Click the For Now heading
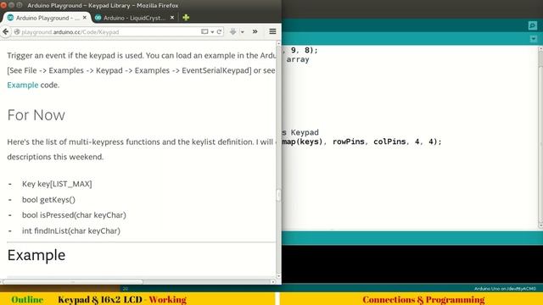This screenshot has width=543, height=305. tap(36, 115)
